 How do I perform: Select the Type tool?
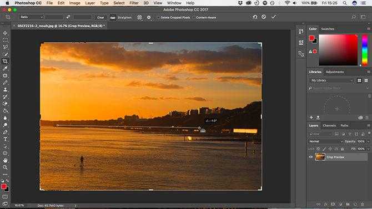[x=5, y=139]
